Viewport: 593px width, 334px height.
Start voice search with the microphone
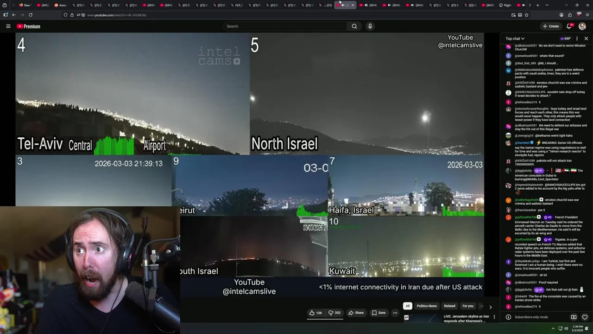click(x=370, y=26)
